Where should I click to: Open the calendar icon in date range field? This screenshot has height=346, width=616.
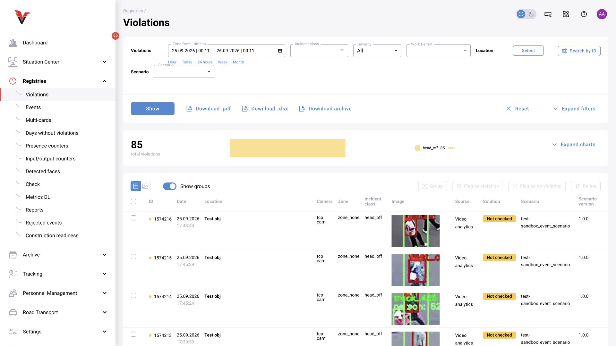tap(280, 51)
